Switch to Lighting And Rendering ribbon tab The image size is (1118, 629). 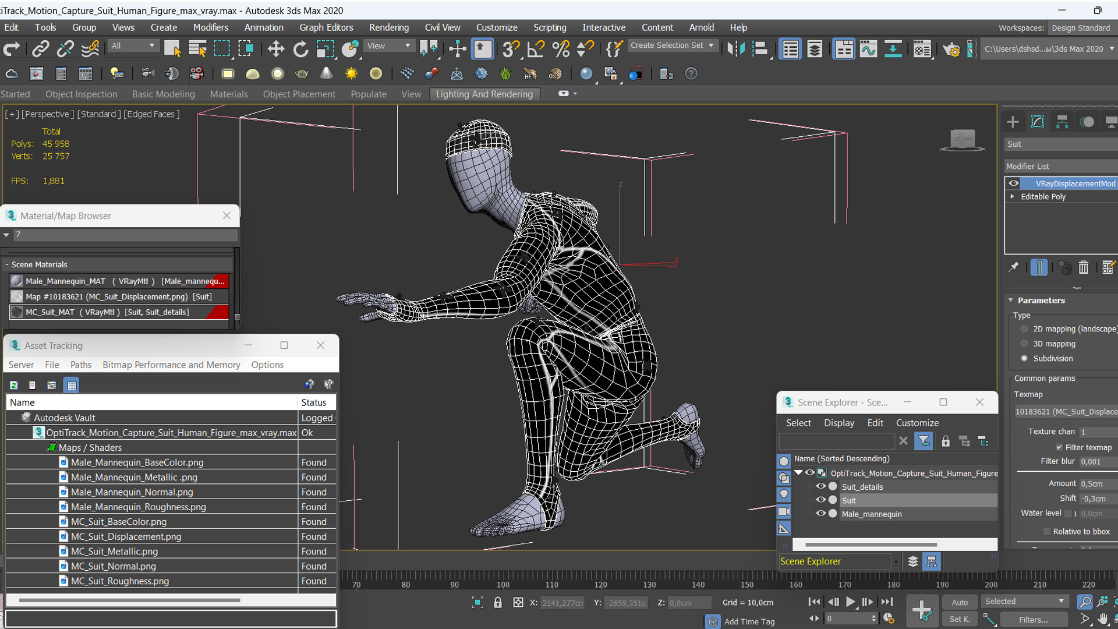click(x=484, y=94)
